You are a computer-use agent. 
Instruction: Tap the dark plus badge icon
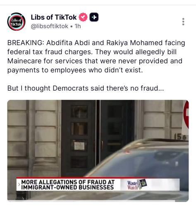coord(94,17)
